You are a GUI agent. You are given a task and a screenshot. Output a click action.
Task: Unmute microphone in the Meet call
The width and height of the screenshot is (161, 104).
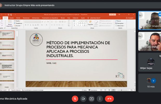coord(75,99)
